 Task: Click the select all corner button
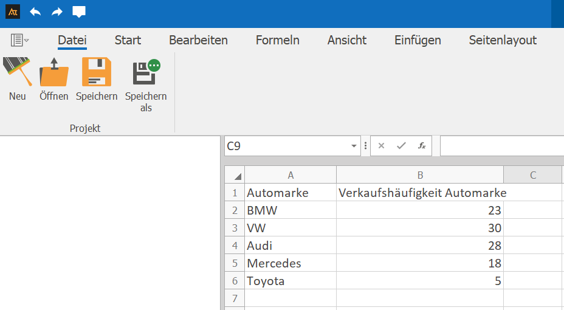[235, 176]
